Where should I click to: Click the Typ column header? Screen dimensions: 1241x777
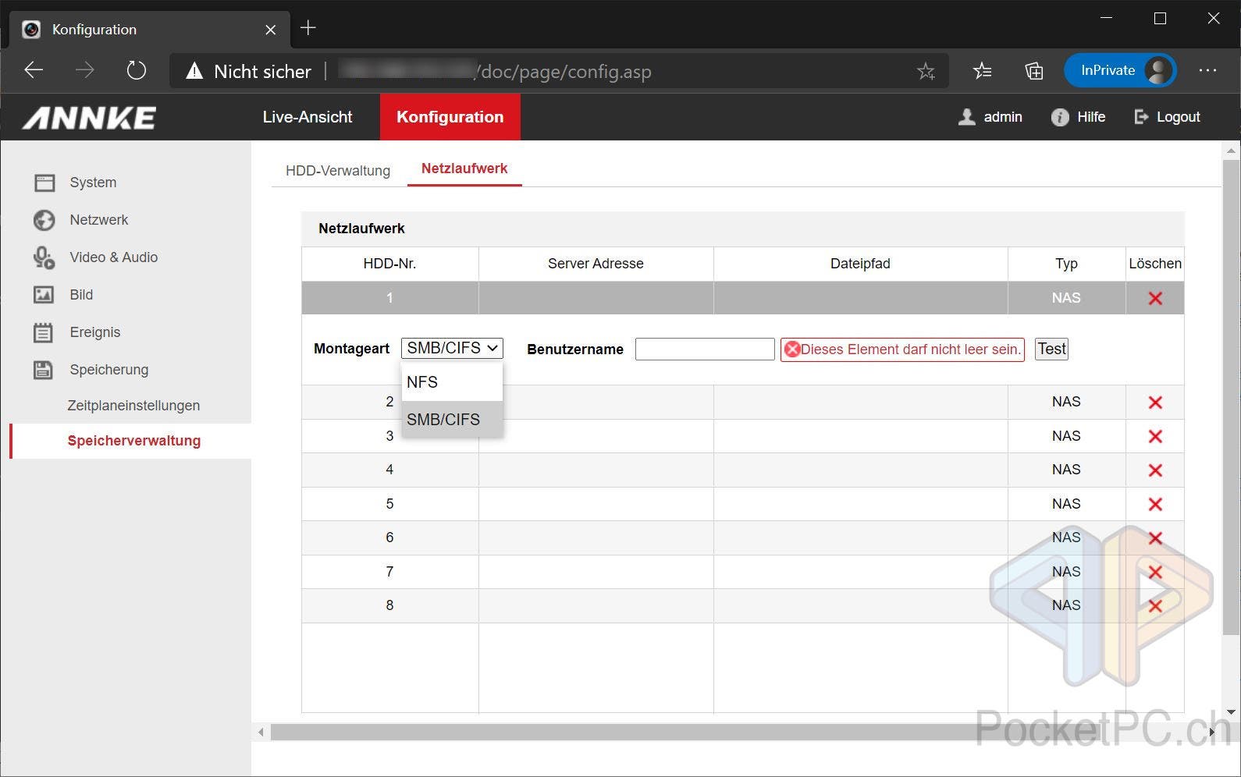tap(1066, 264)
